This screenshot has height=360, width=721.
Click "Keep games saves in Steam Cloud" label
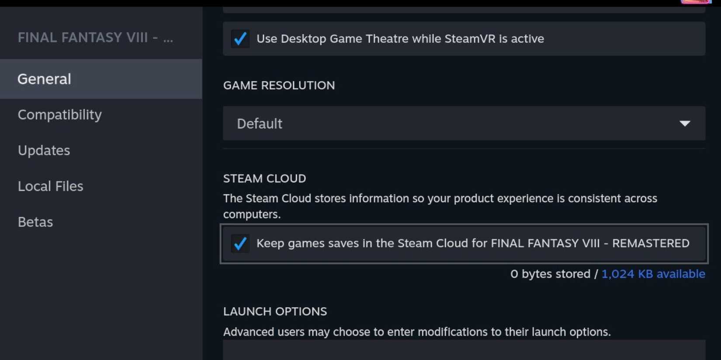click(x=472, y=243)
